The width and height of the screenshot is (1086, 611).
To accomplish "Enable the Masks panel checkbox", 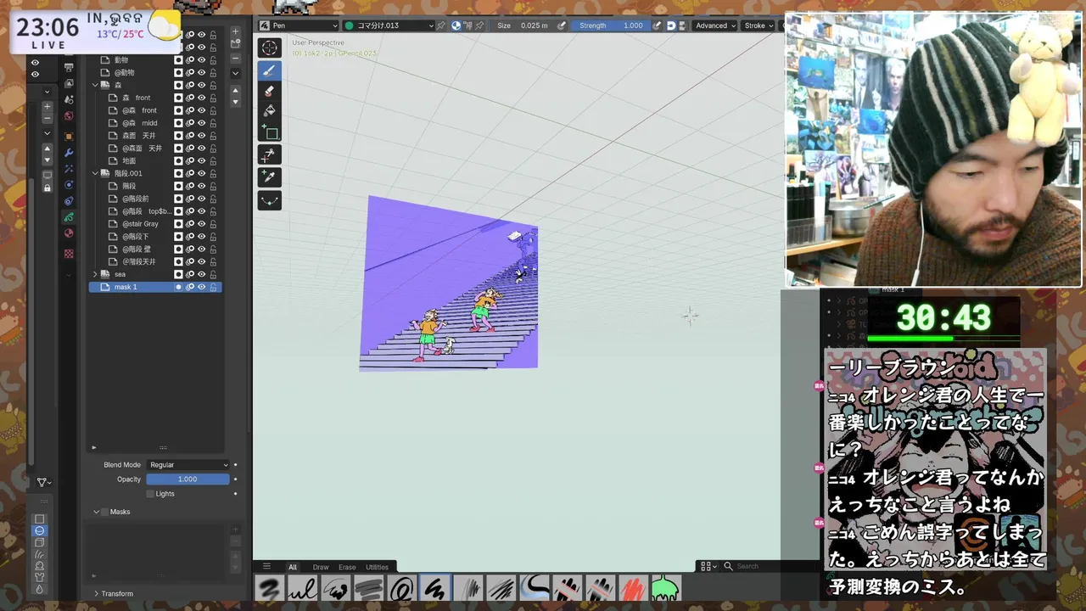I will [104, 512].
